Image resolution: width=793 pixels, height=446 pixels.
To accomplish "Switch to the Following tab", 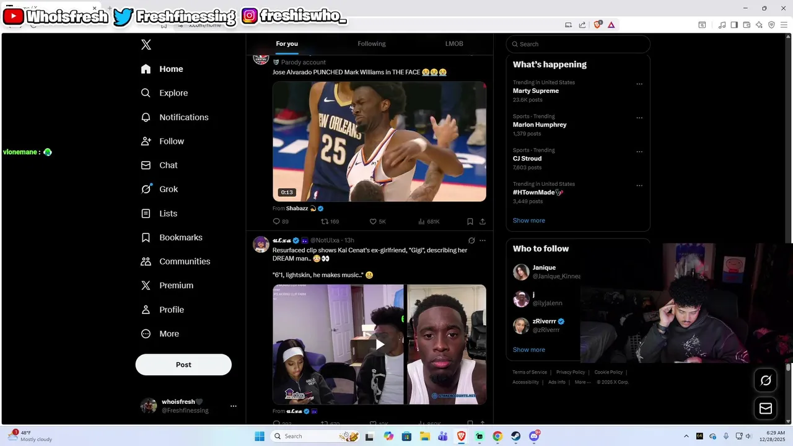I will (372, 44).
